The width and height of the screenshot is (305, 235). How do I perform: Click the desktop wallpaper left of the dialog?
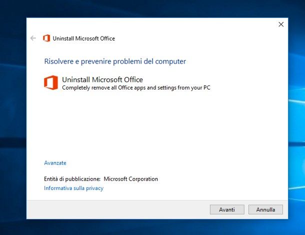[13, 116]
